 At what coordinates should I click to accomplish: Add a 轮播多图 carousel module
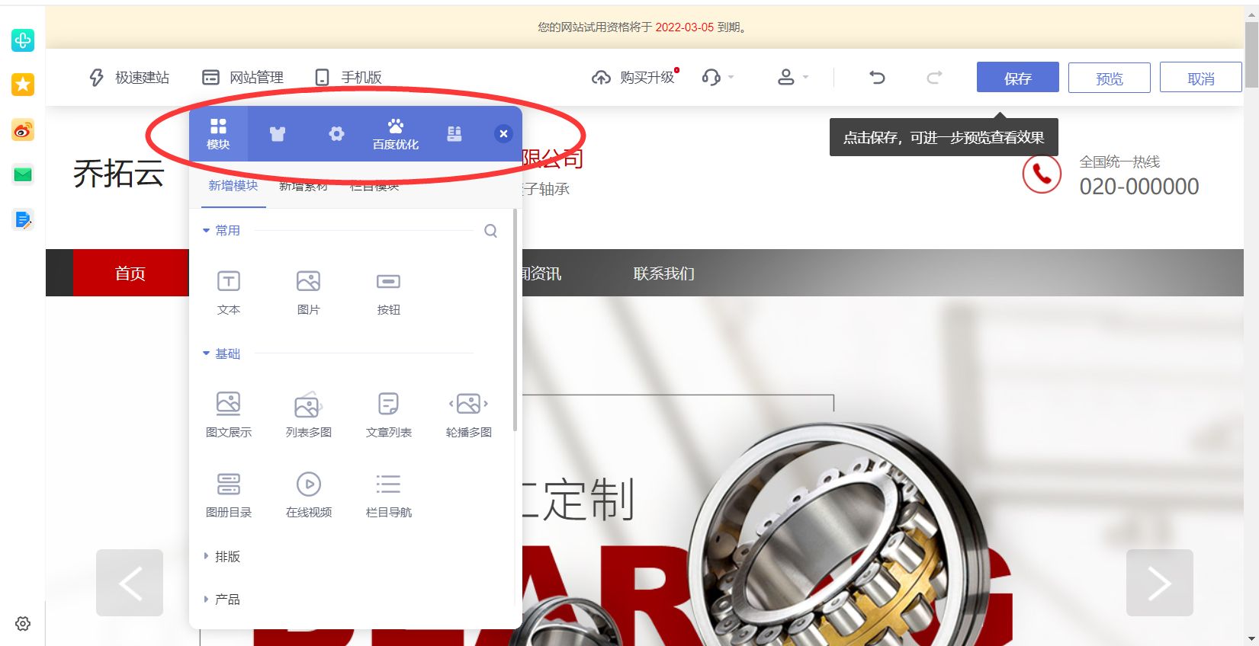[468, 415]
